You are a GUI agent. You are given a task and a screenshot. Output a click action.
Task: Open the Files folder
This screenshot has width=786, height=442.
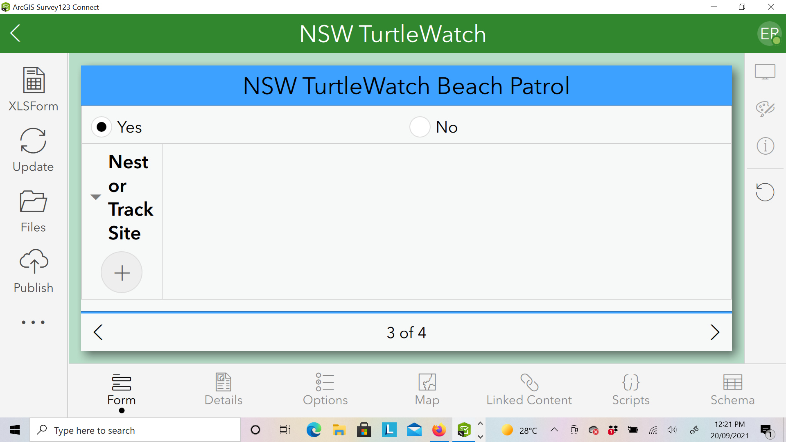(x=34, y=211)
